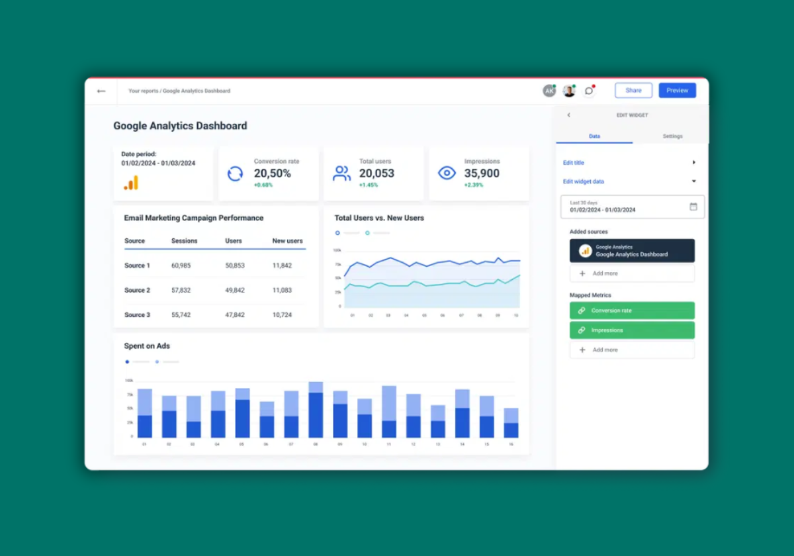Select the Conversion rate mapped metric
794x556 pixels.
point(632,310)
